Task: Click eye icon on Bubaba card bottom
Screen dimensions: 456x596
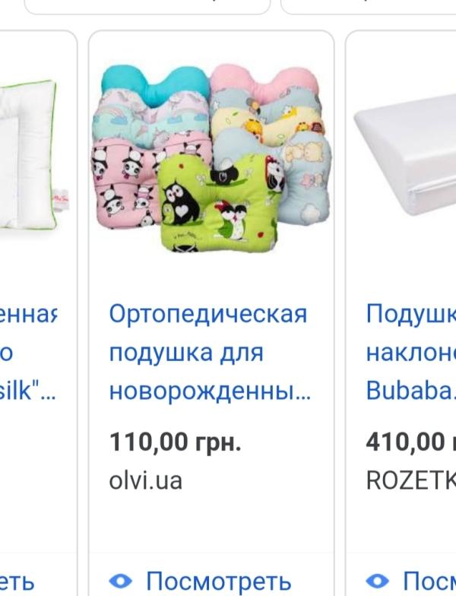Action: pos(377,582)
